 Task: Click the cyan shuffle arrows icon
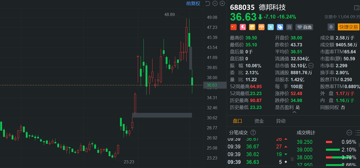click(270, 27)
